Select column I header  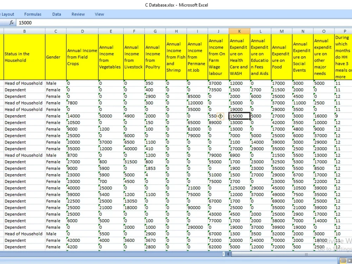tap(197, 31)
